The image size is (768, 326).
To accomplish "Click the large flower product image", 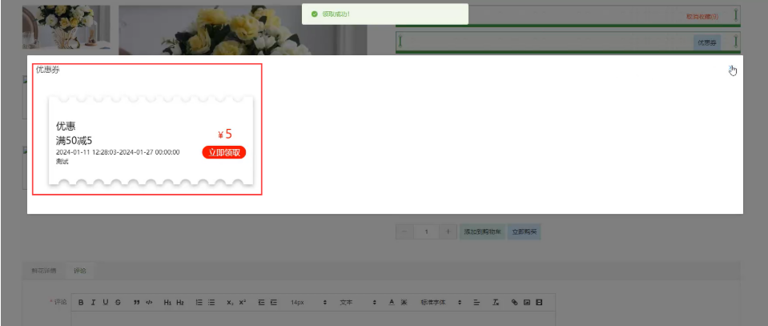I will tap(243, 30).
